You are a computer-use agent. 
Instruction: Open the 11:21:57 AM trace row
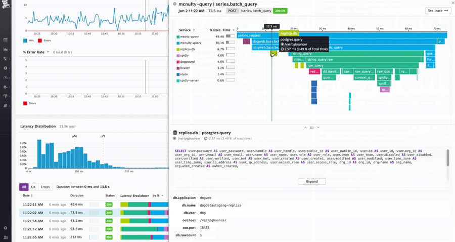coord(94,229)
